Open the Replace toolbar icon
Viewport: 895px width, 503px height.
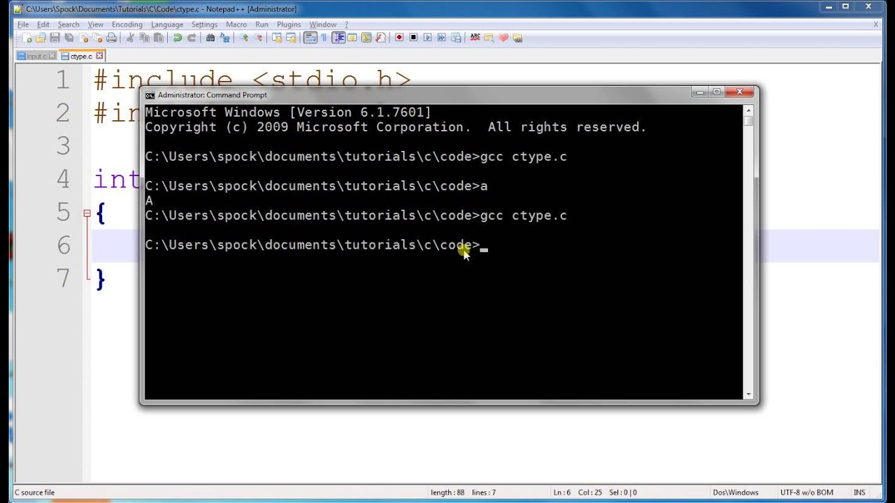click(x=224, y=38)
